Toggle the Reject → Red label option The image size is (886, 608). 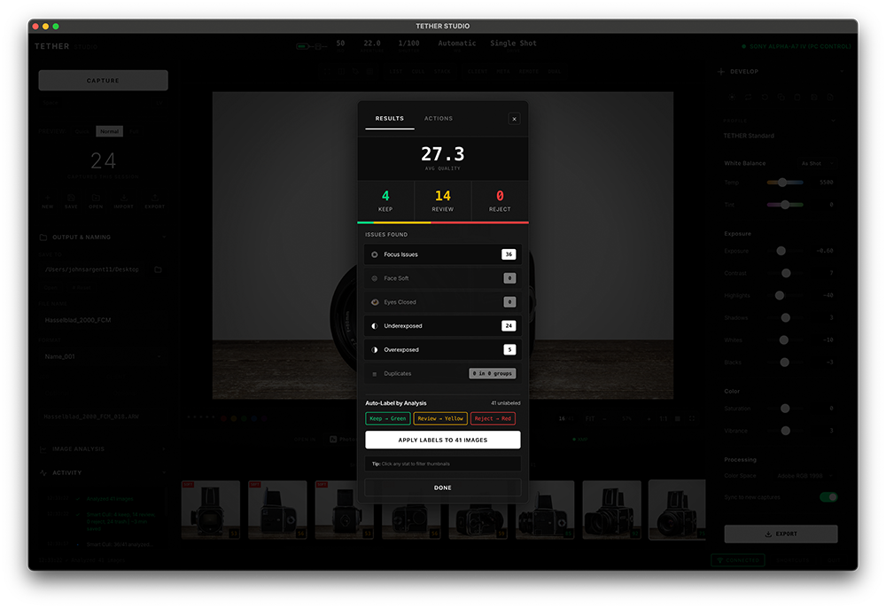point(493,418)
